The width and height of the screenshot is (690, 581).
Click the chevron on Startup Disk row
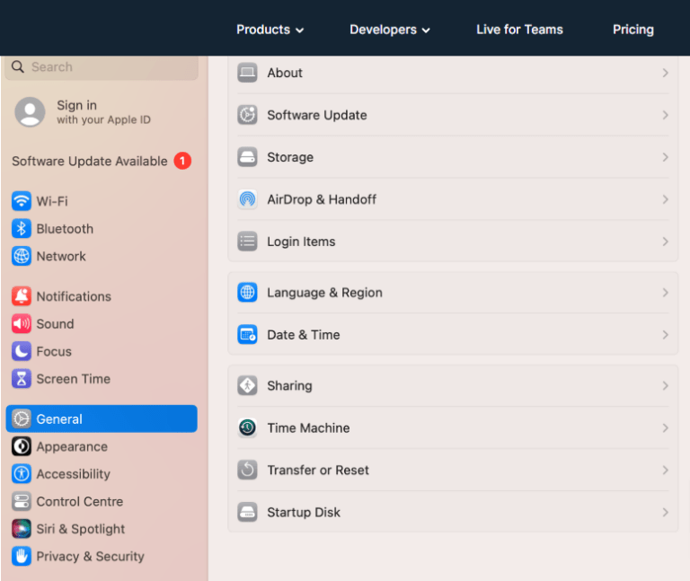coord(666,513)
